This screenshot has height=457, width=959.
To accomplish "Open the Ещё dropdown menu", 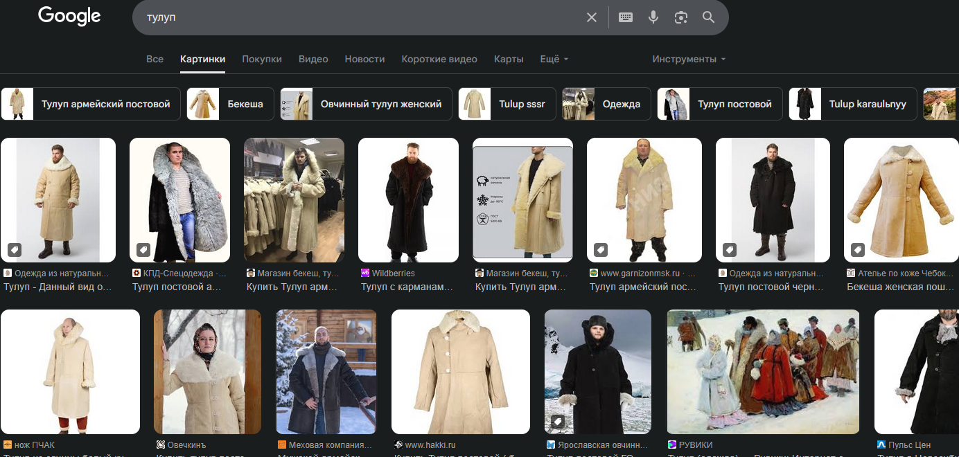I will click(x=554, y=59).
